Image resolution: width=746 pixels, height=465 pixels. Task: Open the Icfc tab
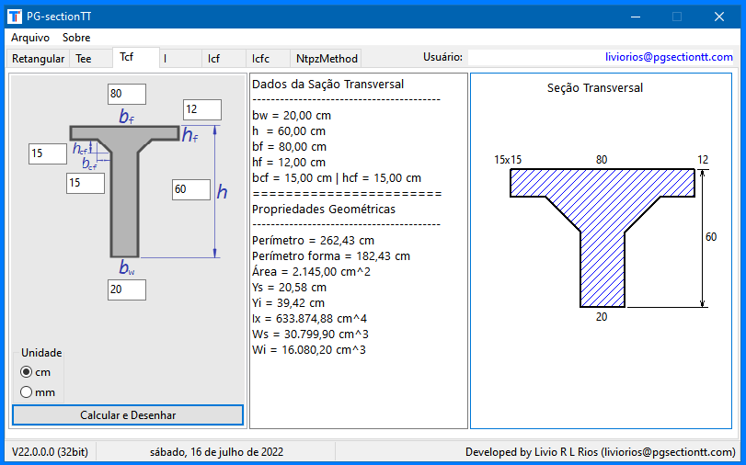tap(268, 59)
